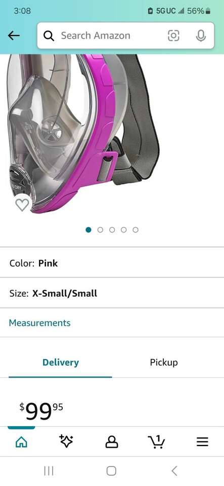Add item to wishlist heart icon
The height and width of the screenshot is (486, 224).
22,205
